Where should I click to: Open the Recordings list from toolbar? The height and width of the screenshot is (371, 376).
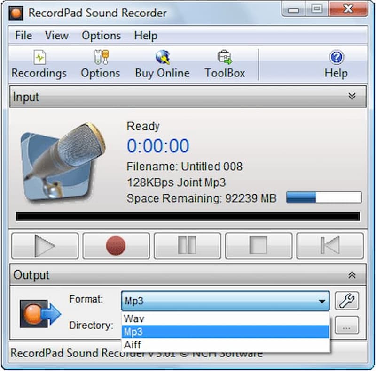point(39,65)
